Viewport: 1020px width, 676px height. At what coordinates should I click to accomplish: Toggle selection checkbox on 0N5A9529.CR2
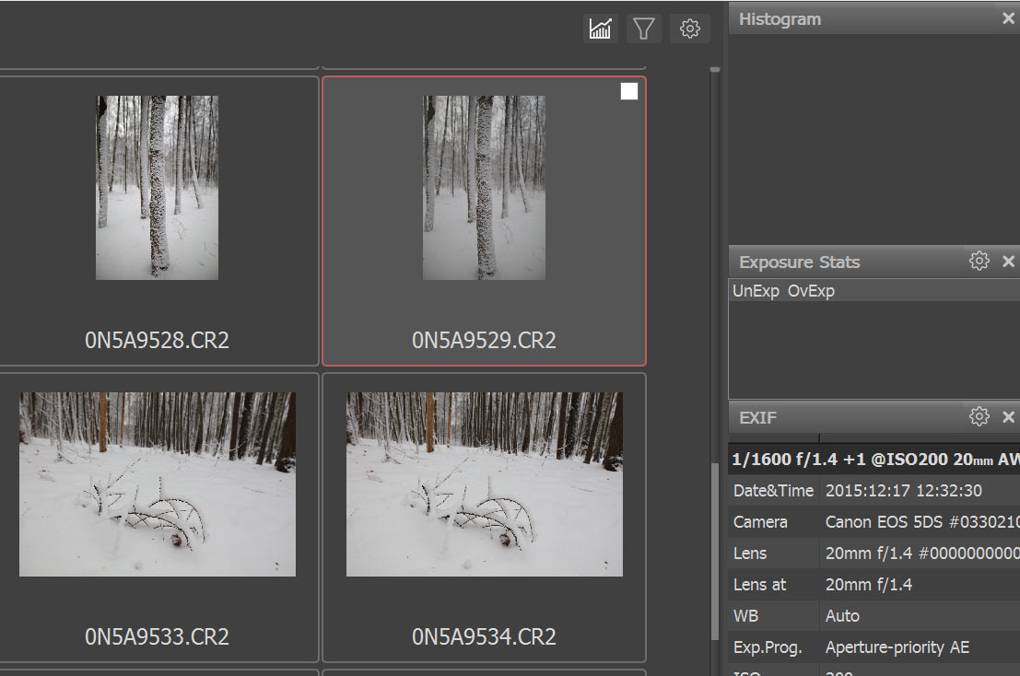click(629, 91)
